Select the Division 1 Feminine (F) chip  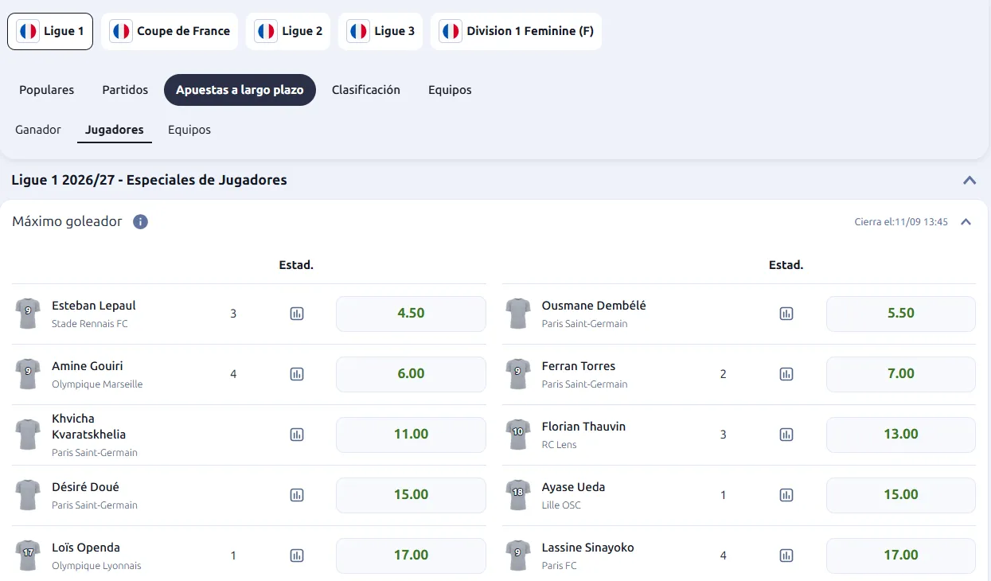tap(517, 31)
